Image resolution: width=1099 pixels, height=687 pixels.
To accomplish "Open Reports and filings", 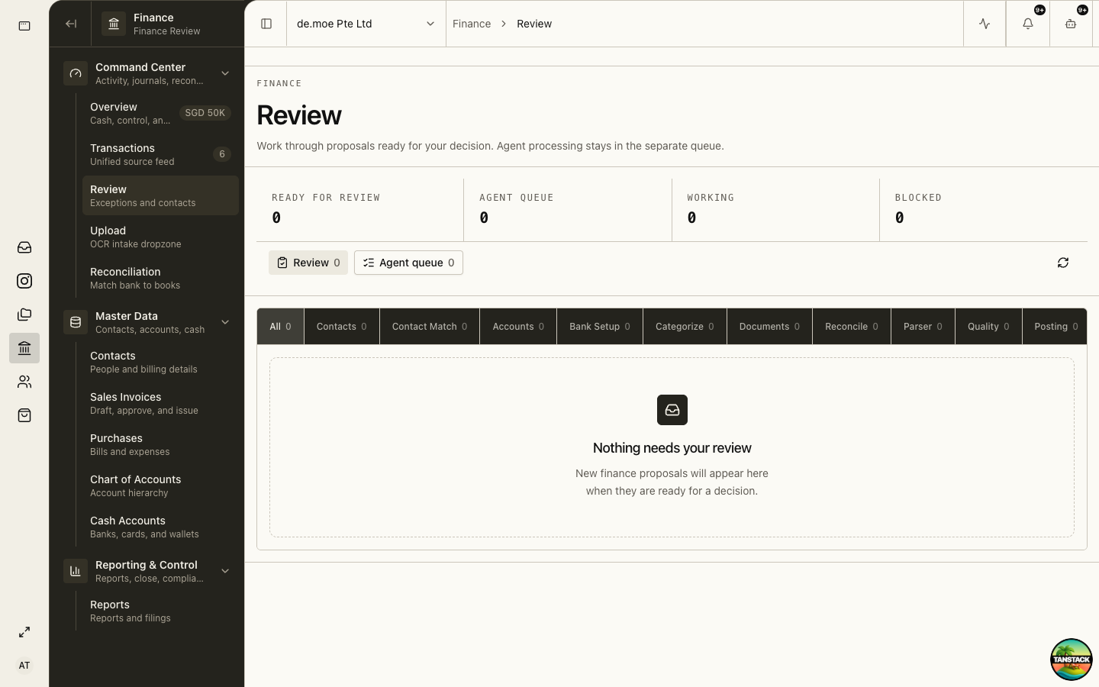I will 160,611.
